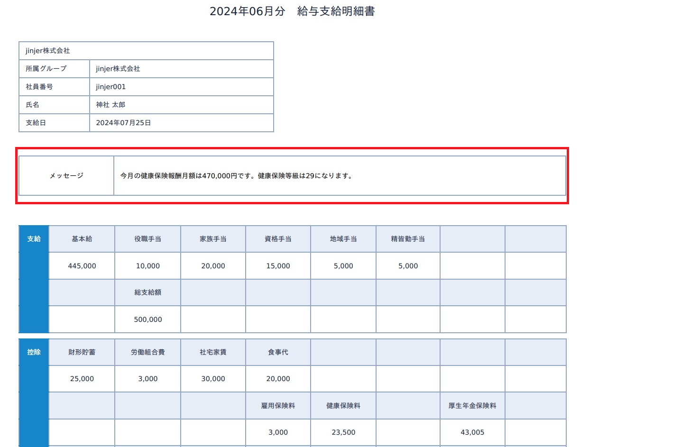Click the 財形貯蓄 amount 25,000
Viewport: 681px width, 447px height.
coord(82,379)
